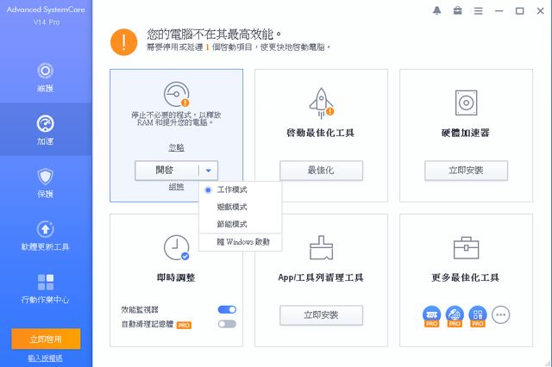Enable the 自動清理記憶體 switch
The image size is (552, 367).
point(227,324)
